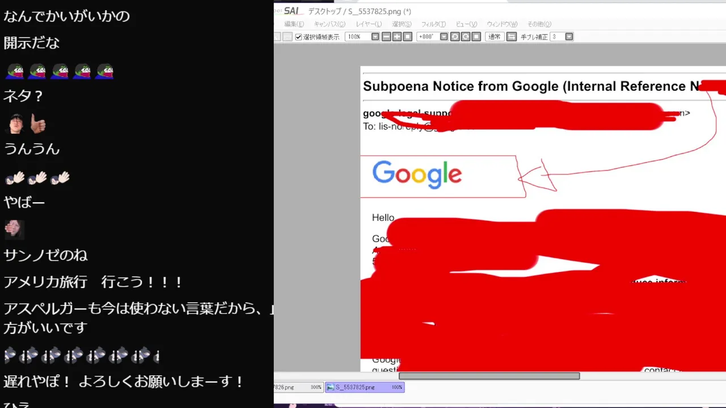Click the leftmost greyed arrow toolbar icon
The height and width of the screenshot is (408, 726).
[277, 37]
